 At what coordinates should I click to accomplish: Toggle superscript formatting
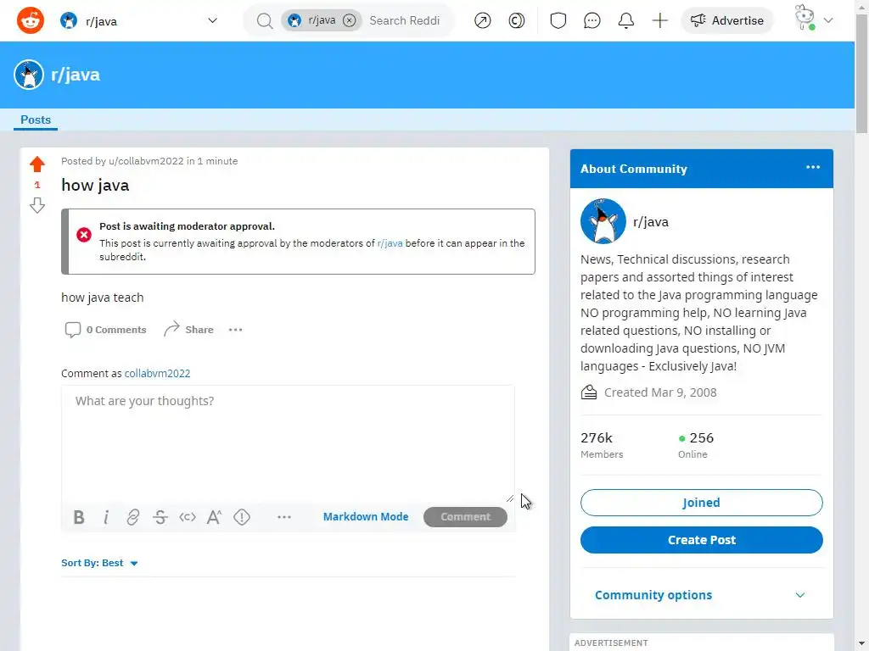tap(215, 517)
